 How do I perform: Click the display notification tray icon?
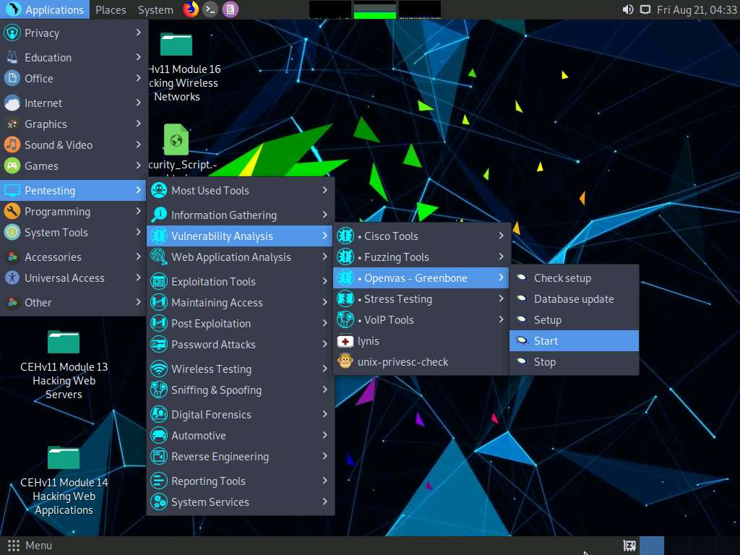point(645,9)
